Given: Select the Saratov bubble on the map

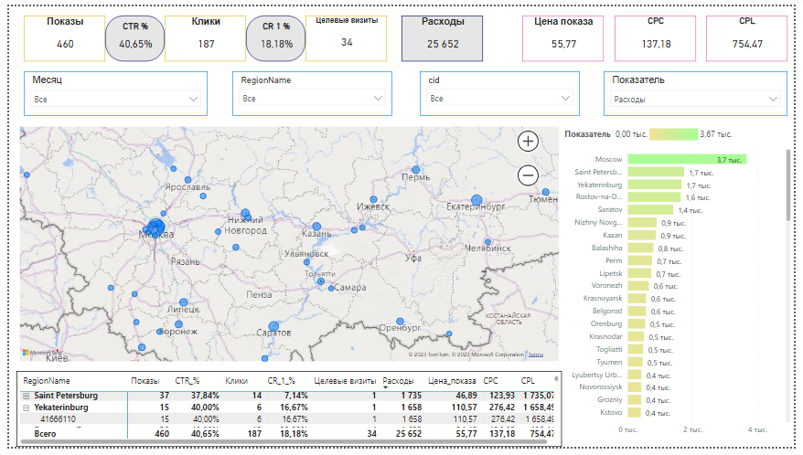Looking at the screenshot, I should point(273,325).
